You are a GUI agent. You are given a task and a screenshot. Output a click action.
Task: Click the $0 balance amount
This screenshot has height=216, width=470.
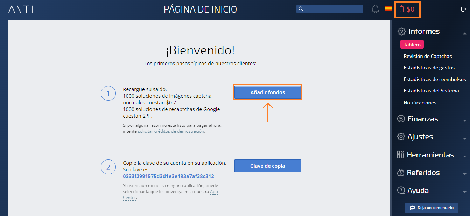coord(411,9)
